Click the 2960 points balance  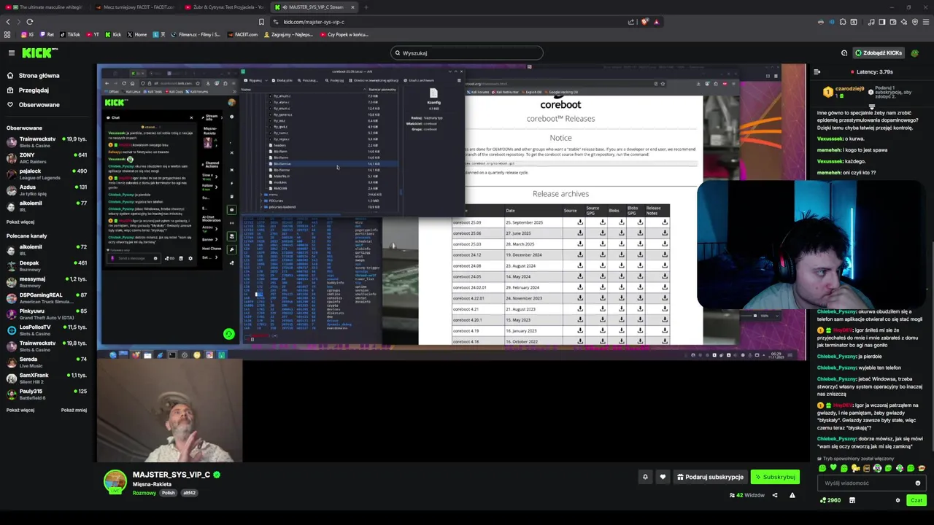point(830,500)
